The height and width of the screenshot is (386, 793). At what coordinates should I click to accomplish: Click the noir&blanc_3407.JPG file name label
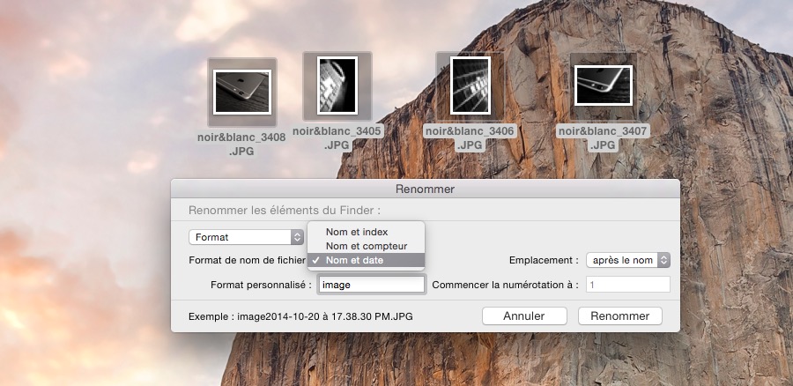[x=603, y=138]
